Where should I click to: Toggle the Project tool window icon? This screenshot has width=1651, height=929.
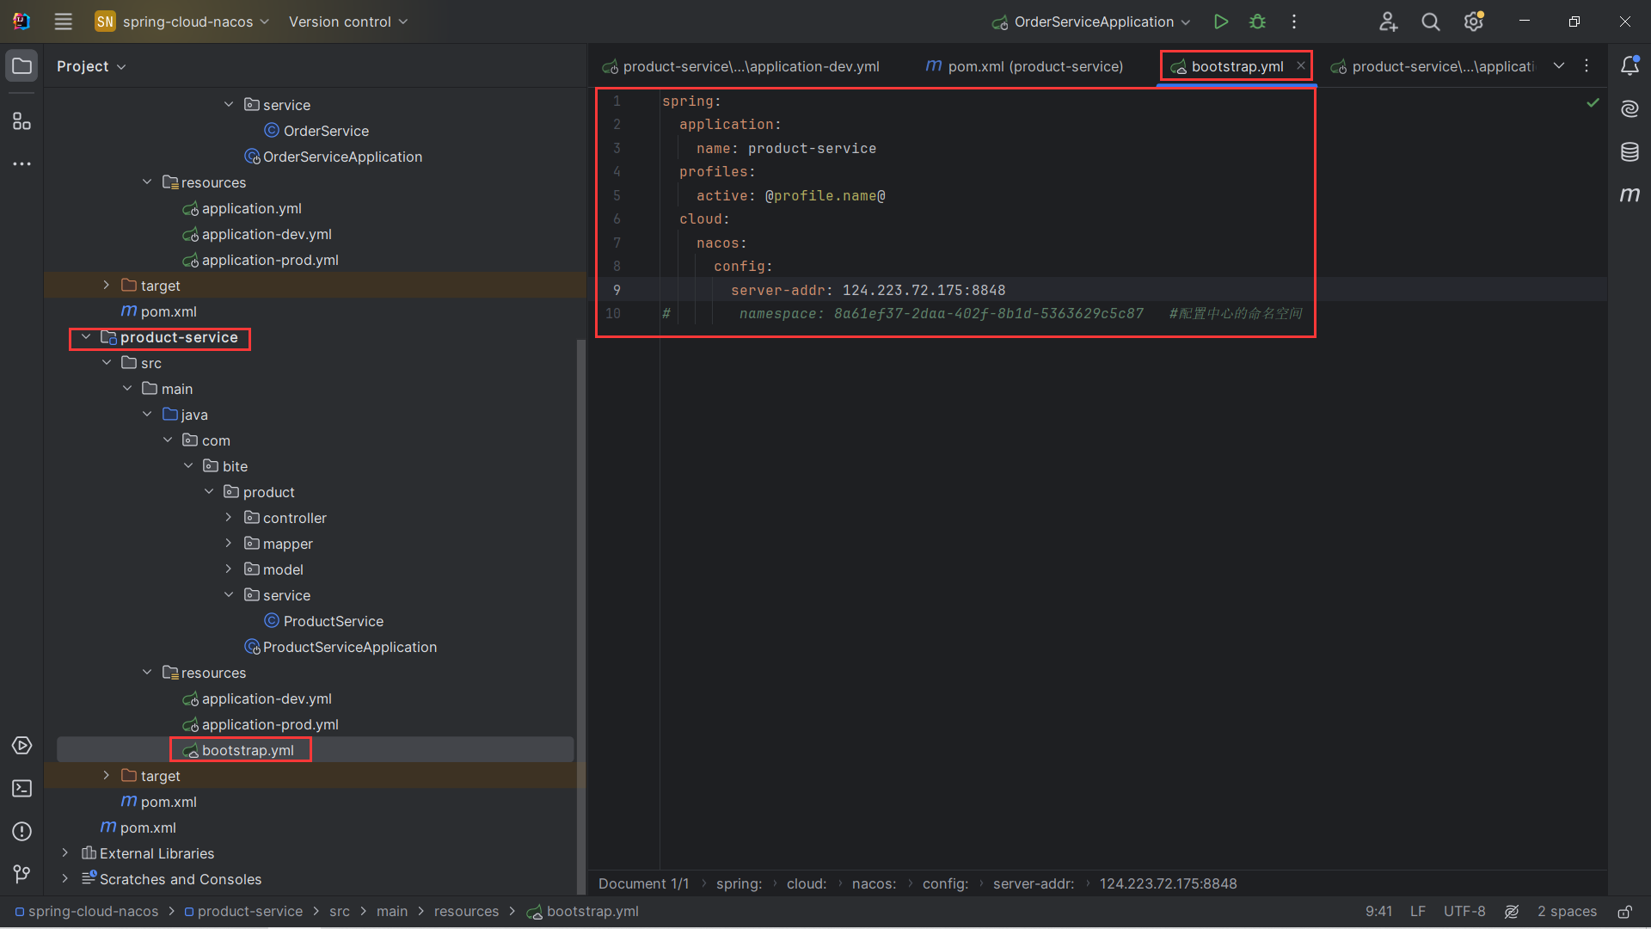click(22, 66)
